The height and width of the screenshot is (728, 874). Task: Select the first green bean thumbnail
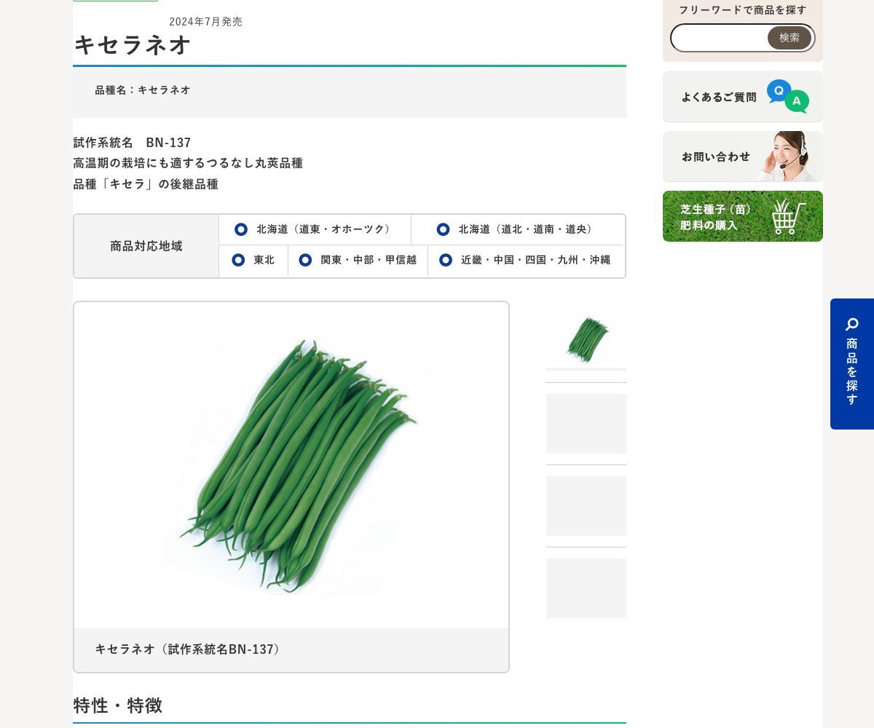tap(586, 340)
